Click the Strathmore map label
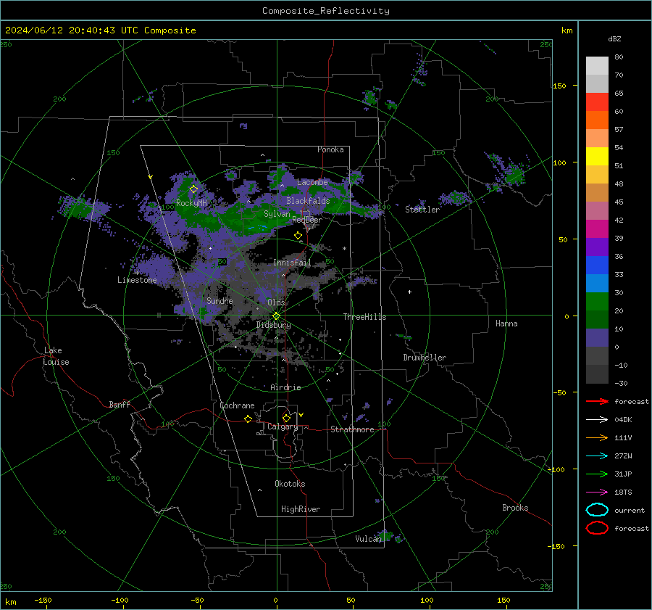 [x=353, y=429]
